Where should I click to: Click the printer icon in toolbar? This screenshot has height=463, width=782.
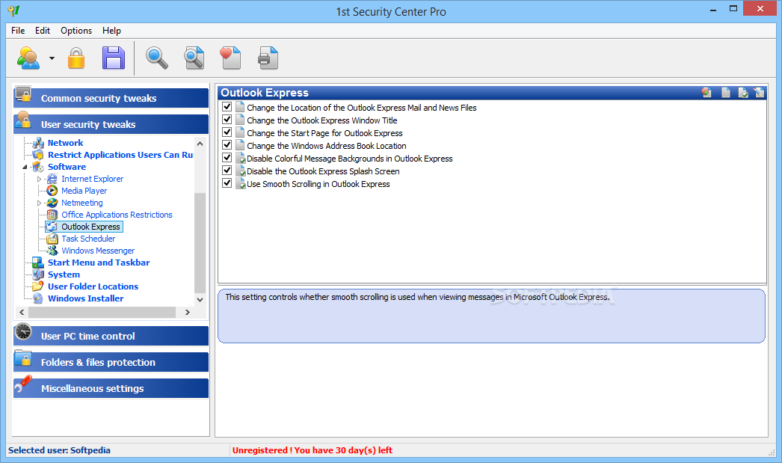(x=268, y=58)
